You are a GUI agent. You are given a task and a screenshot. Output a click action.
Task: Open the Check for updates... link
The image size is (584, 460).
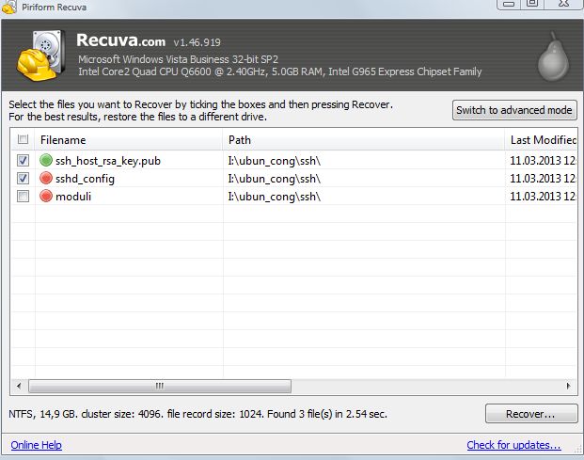pos(513,445)
